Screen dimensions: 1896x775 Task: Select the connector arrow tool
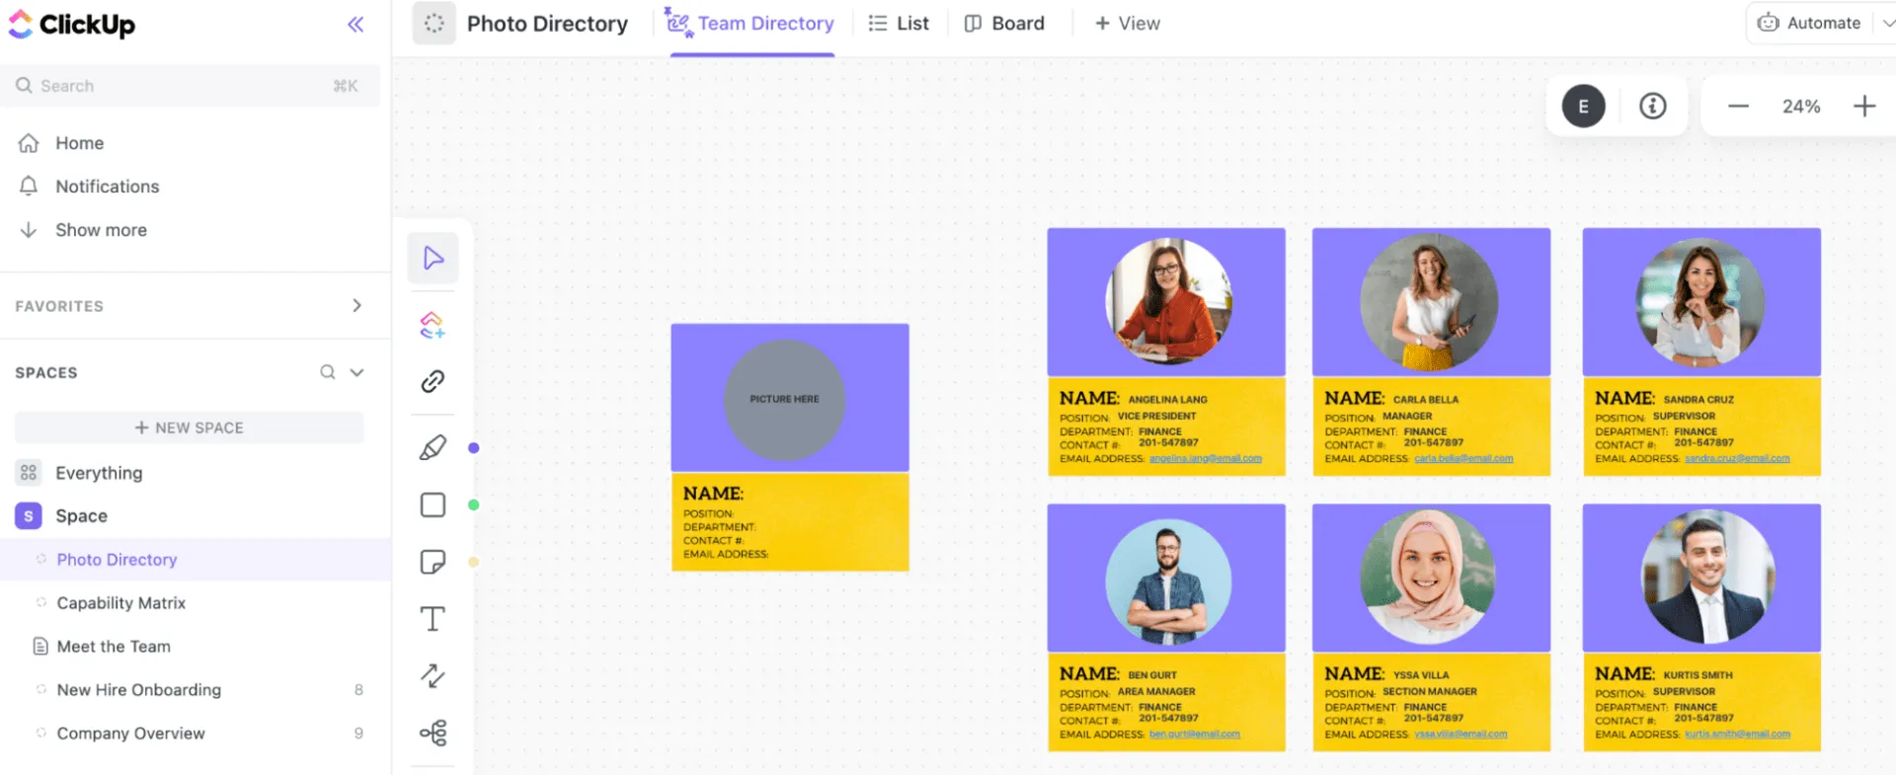(433, 675)
